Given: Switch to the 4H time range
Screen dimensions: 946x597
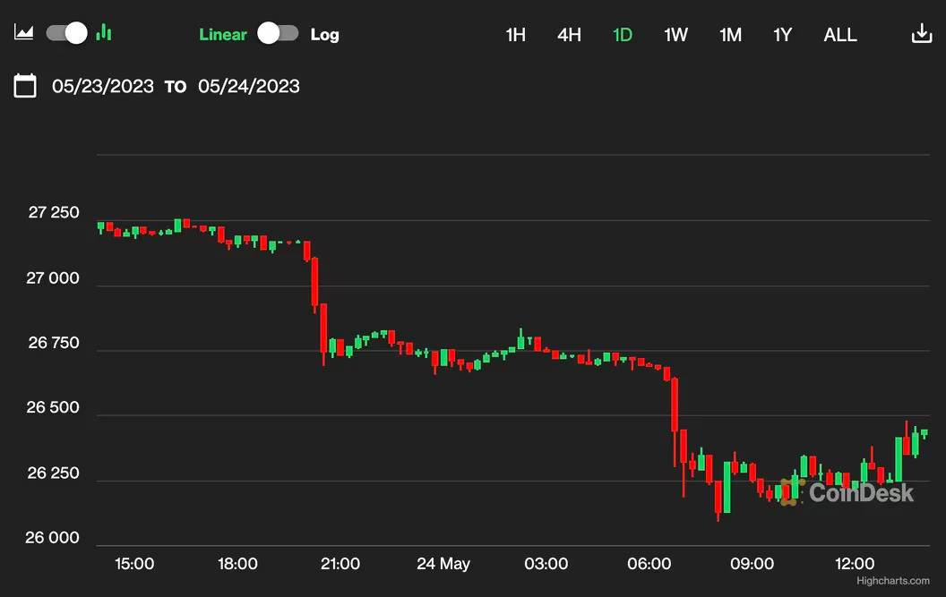Looking at the screenshot, I should point(569,35).
